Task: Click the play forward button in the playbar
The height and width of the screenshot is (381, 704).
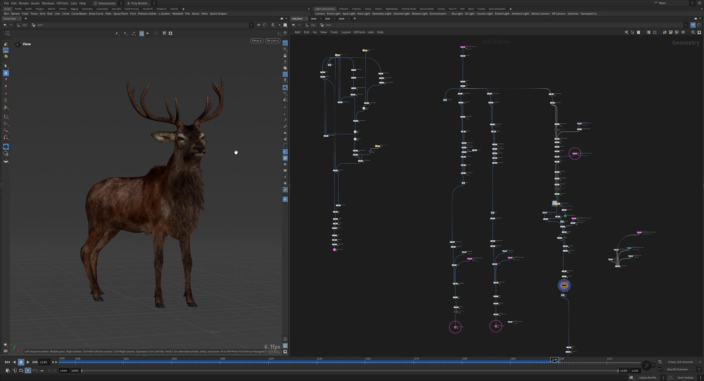Action: pyautogui.click(x=28, y=362)
